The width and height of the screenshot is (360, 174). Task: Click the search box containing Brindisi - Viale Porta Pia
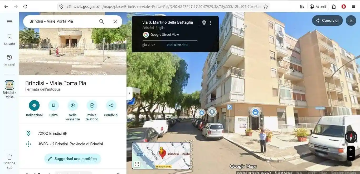pos(61,21)
